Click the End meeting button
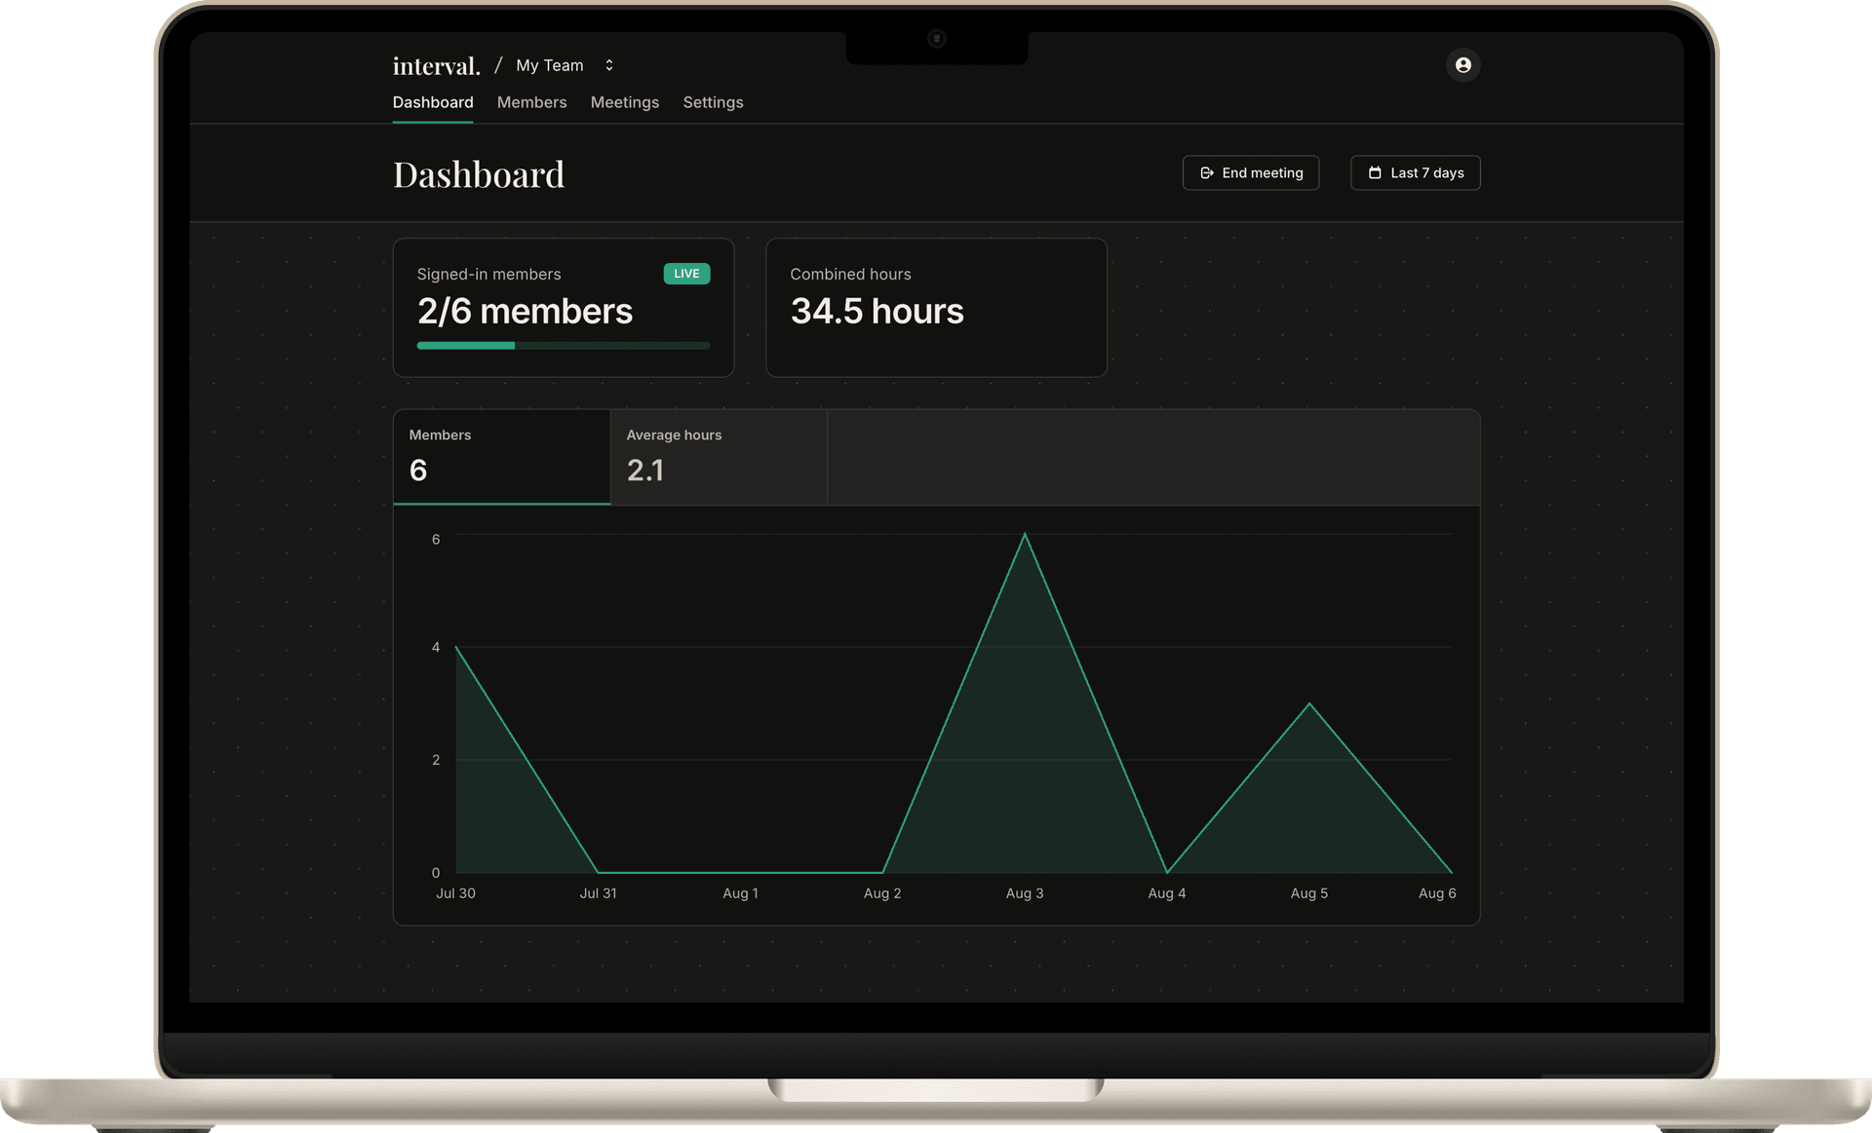The width and height of the screenshot is (1872, 1133). point(1251,172)
